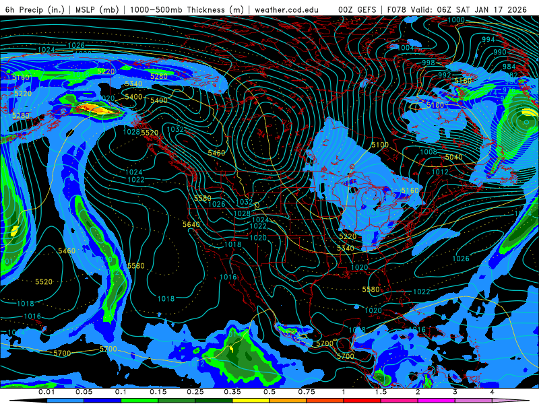Click the '00Z GEFS' model label

pos(357,9)
